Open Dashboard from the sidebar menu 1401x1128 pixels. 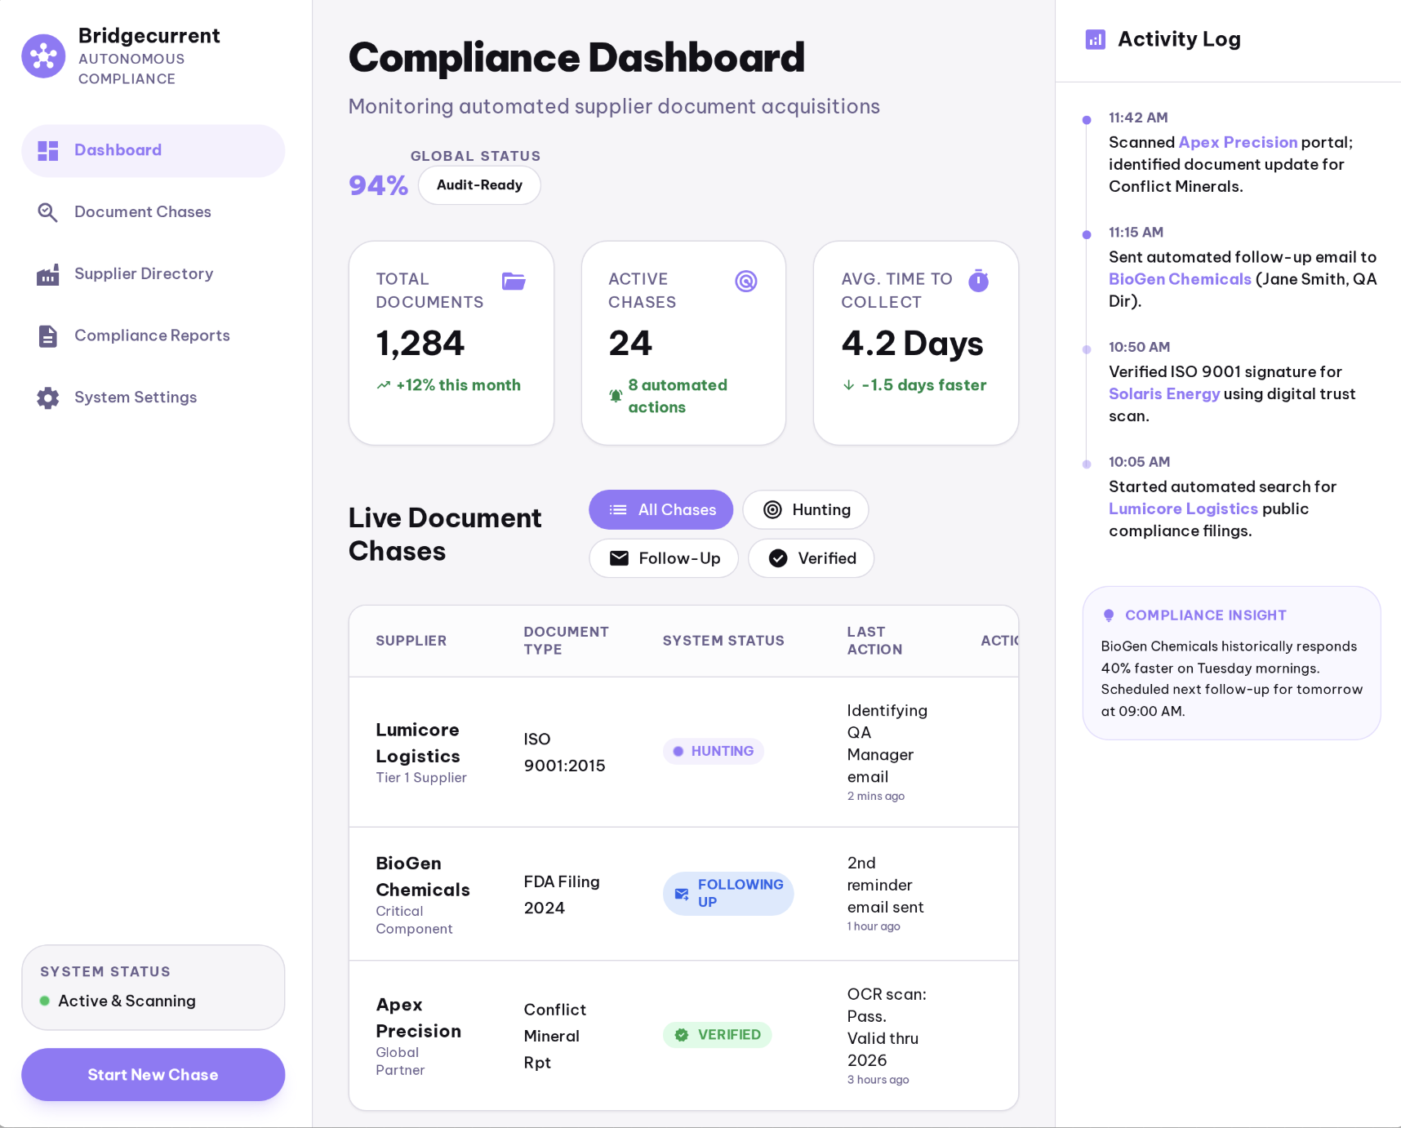(x=118, y=150)
